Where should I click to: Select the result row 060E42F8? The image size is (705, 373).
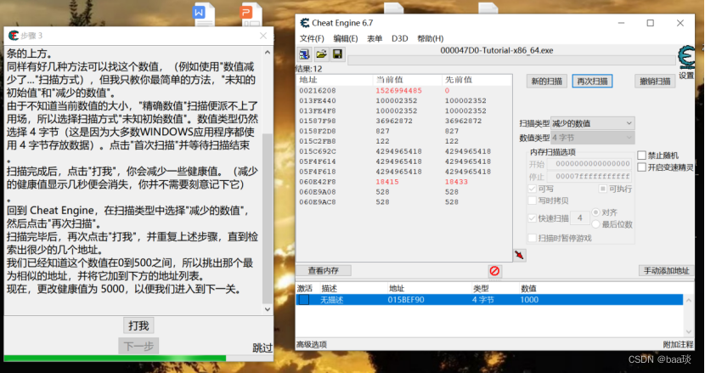403,182
